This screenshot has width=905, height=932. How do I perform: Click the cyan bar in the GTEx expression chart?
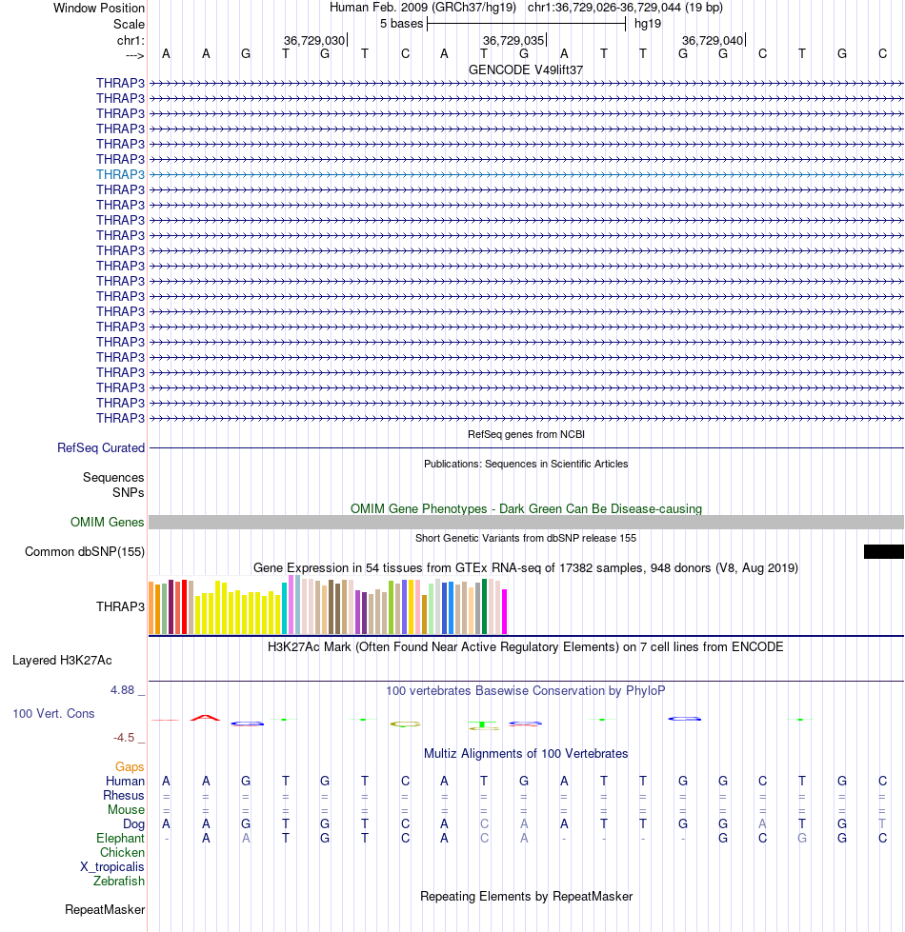point(284,608)
